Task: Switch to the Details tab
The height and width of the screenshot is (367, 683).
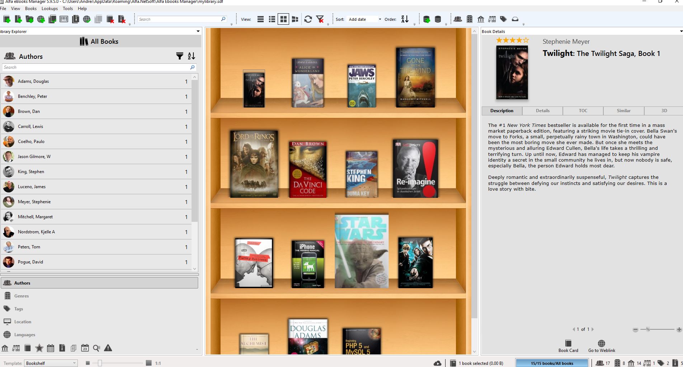Action: click(542, 111)
